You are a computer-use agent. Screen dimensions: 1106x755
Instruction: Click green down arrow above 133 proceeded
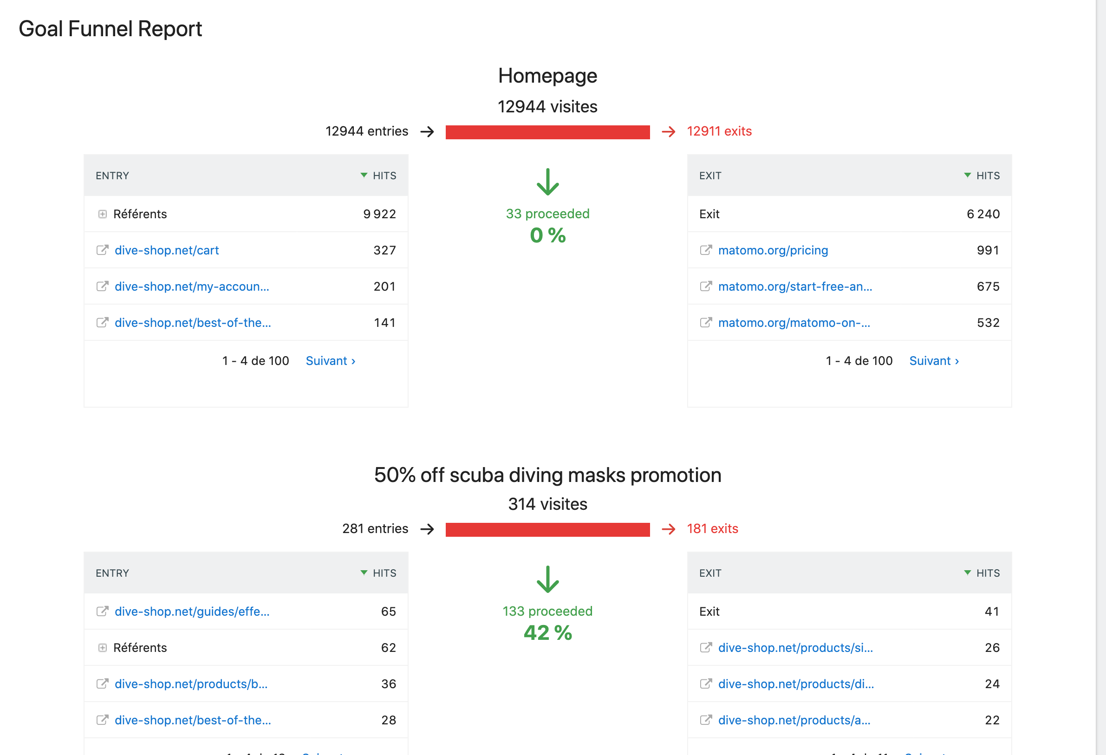coord(548,579)
